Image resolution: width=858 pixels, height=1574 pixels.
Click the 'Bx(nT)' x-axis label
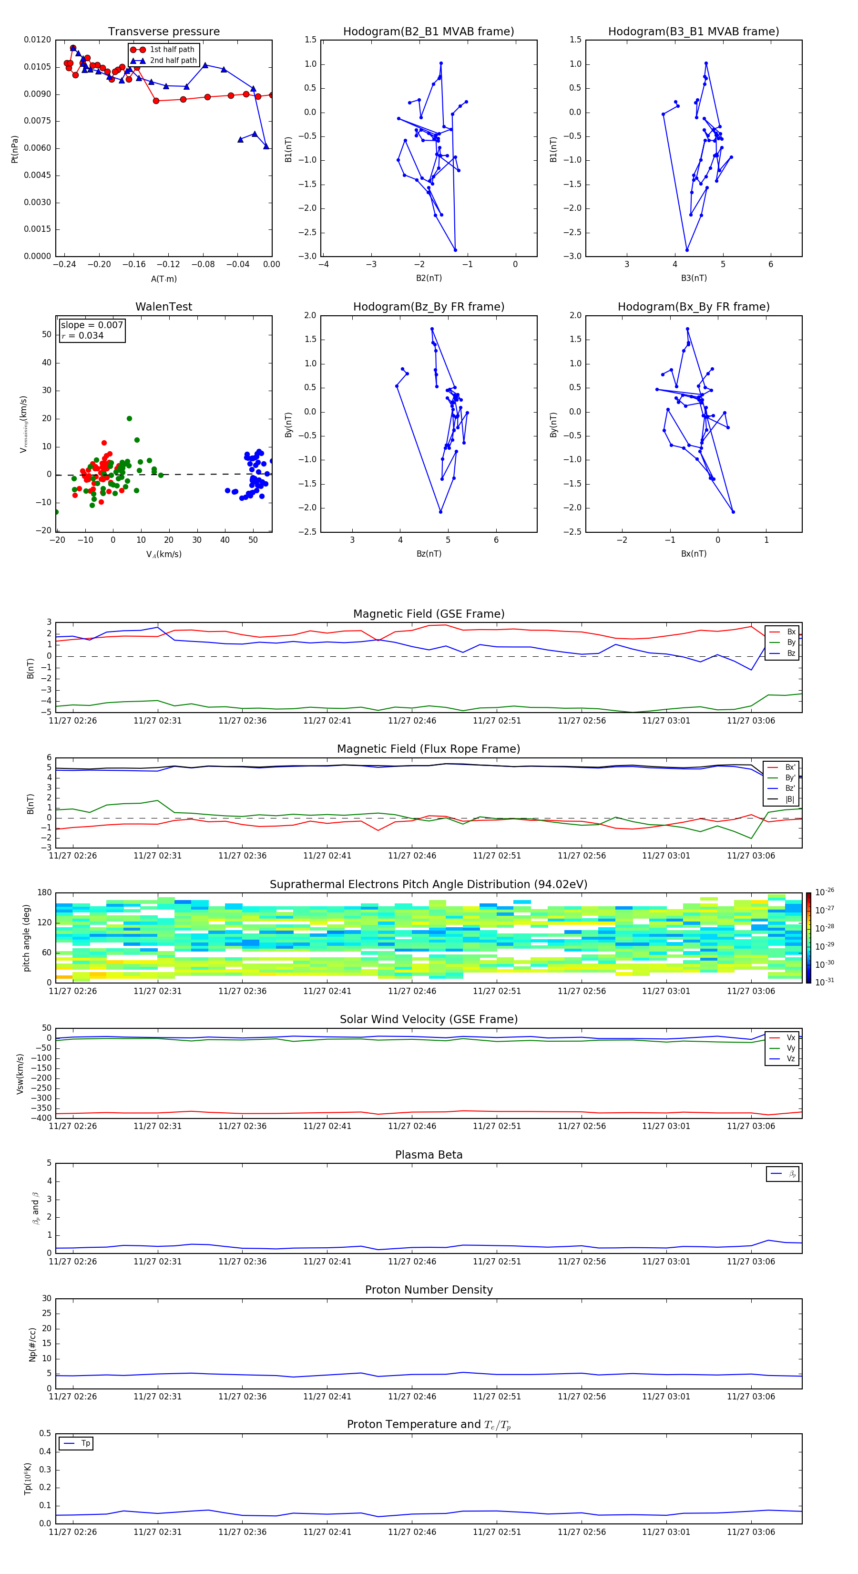(x=694, y=554)
